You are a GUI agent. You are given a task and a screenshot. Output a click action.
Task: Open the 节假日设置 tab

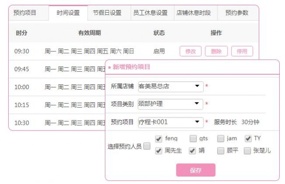coord(107,13)
